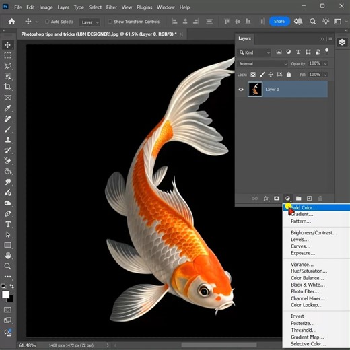
Task: Choose Curves adjustment entry
Action: click(x=301, y=246)
